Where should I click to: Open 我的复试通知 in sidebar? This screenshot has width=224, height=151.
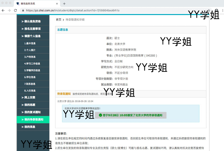click(x=33, y=112)
